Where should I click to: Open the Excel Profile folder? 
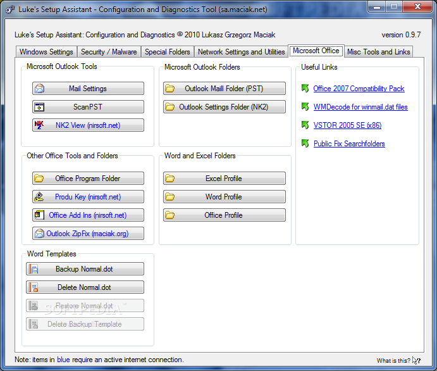pyautogui.click(x=225, y=179)
